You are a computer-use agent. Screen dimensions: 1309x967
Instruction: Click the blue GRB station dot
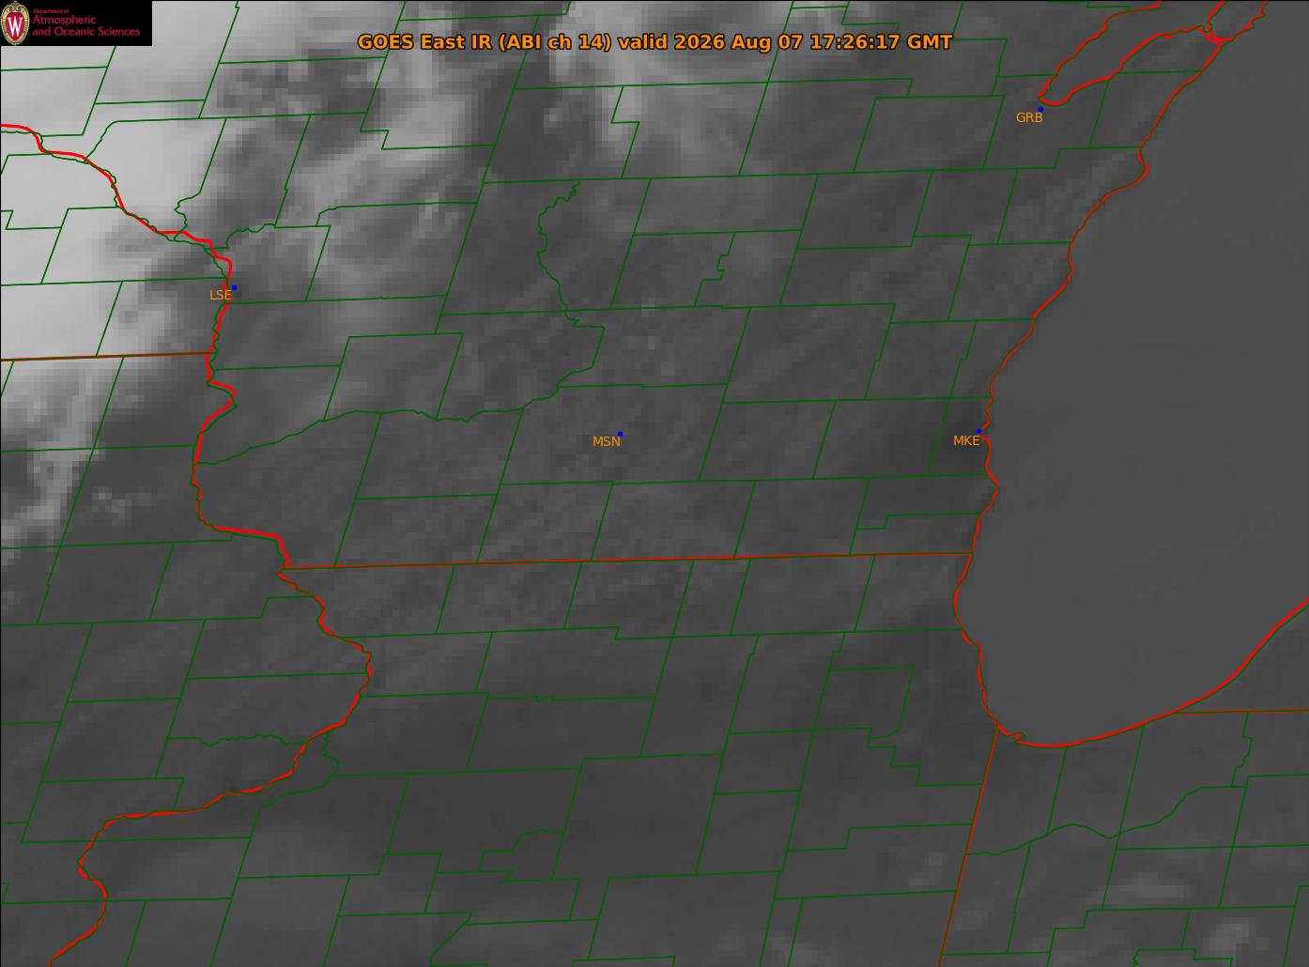point(1040,109)
